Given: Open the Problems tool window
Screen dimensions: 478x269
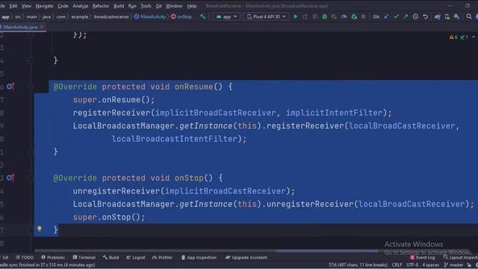Looking at the screenshot, I should coord(53,257).
